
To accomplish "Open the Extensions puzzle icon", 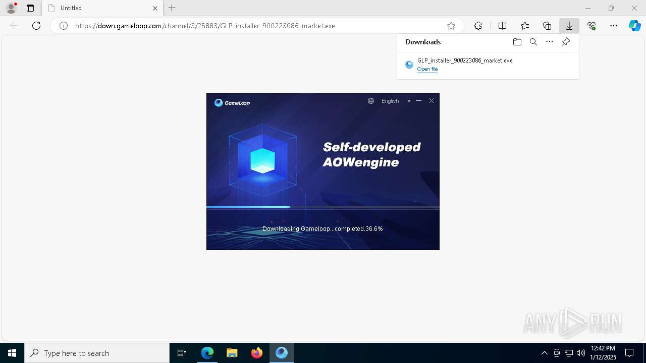I will pos(478,26).
